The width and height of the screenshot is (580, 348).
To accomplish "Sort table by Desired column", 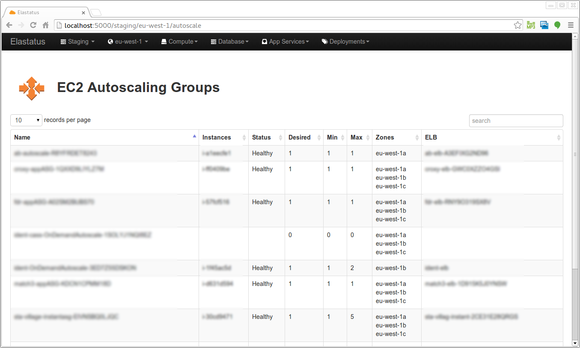I will (304, 137).
